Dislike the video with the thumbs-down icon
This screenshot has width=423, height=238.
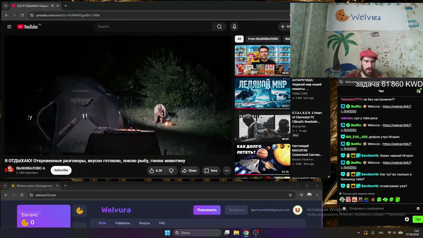click(171, 171)
